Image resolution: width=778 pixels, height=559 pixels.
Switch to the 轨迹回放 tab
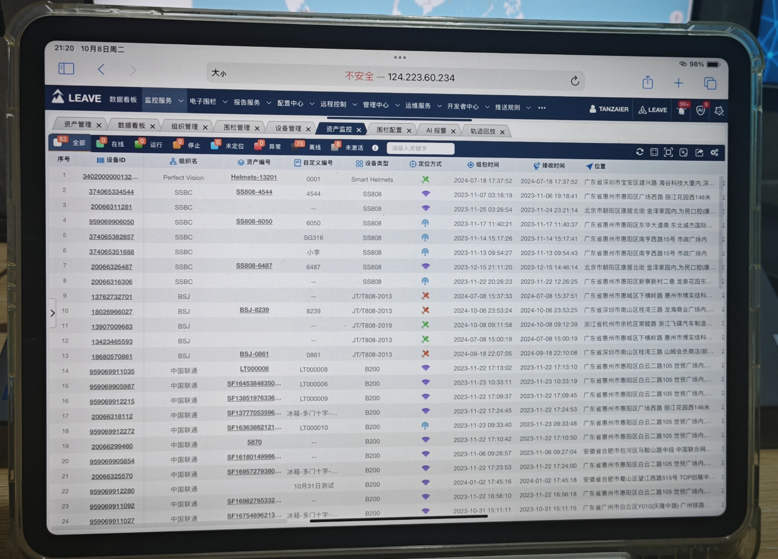click(483, 131)
